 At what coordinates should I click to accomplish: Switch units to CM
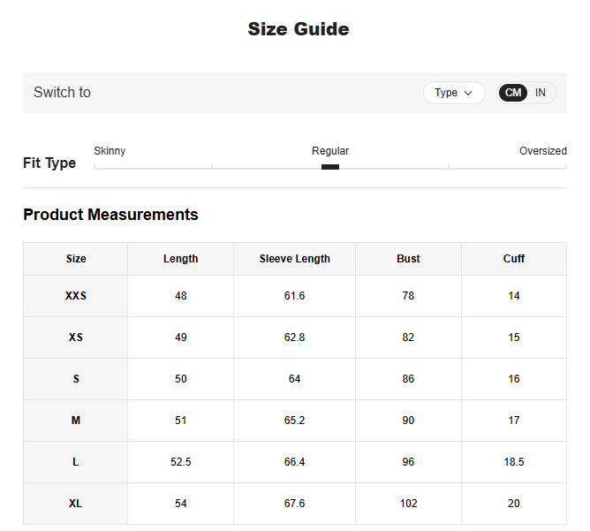point(513,93)
